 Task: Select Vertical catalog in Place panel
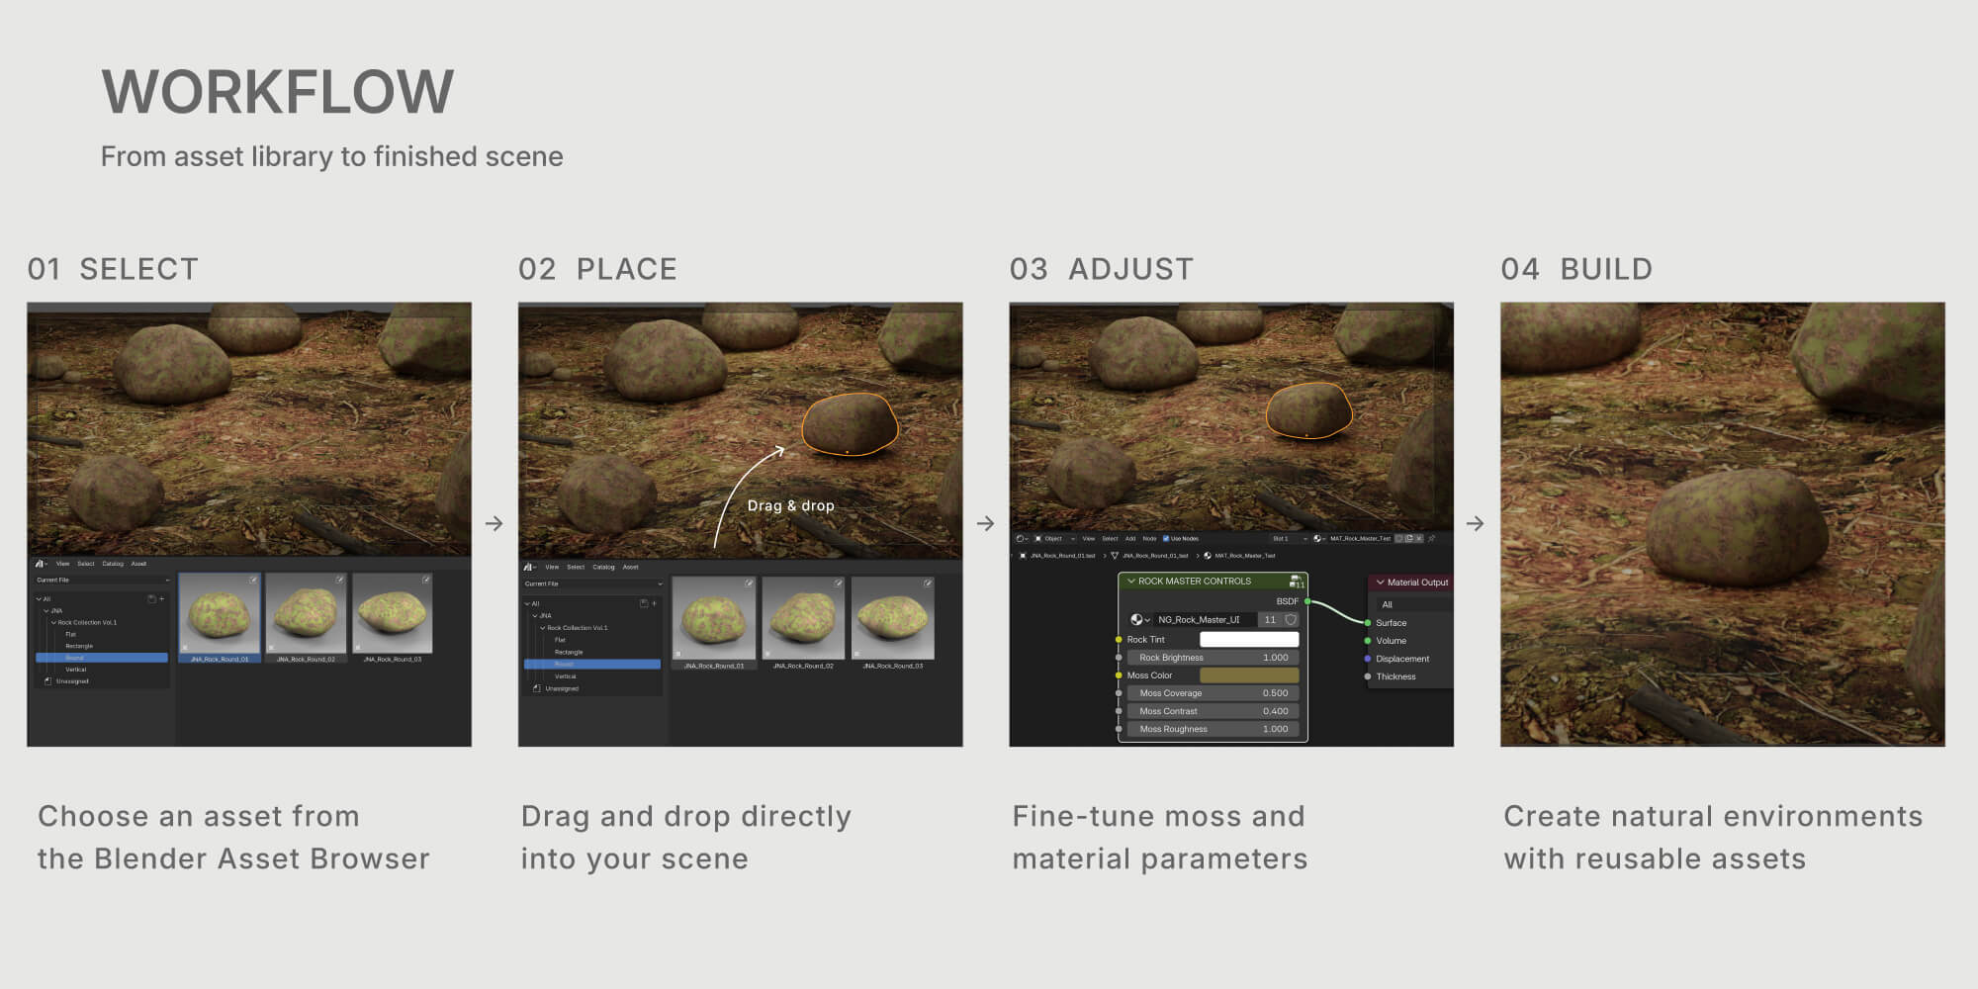coord(566,676)
